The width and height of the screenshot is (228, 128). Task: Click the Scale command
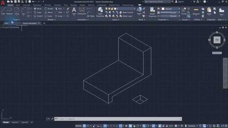[48, 16]
